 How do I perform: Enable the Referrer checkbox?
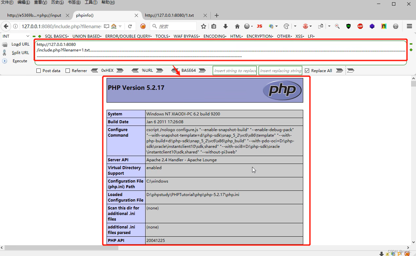[68, 71]
